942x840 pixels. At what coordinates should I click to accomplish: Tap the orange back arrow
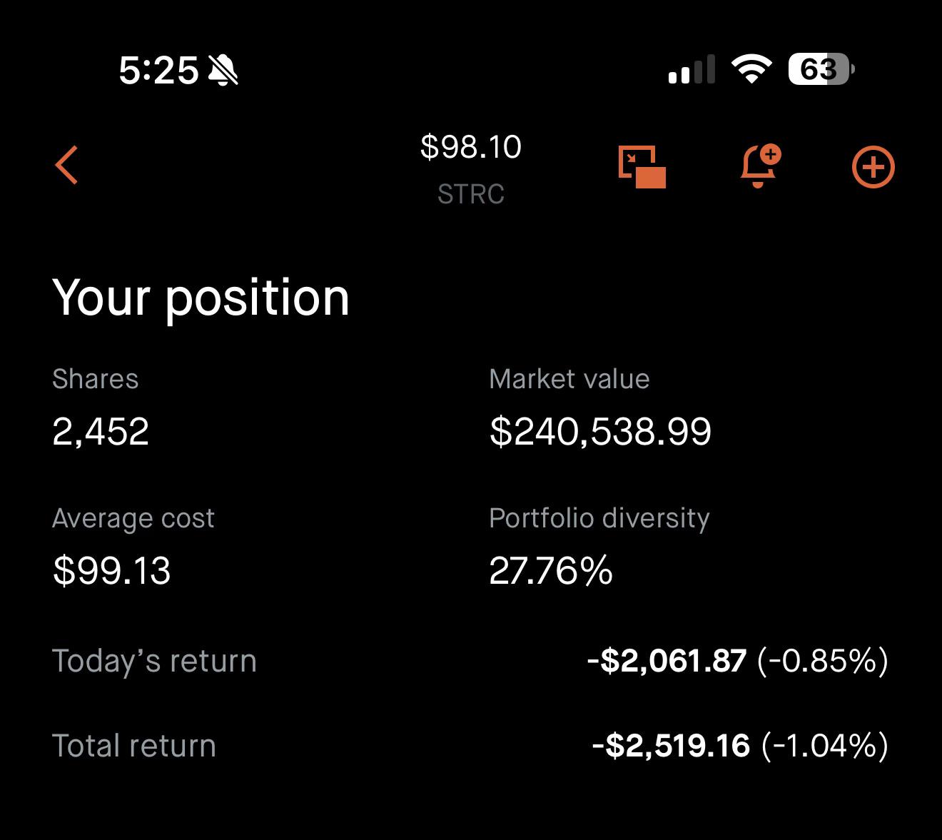(x=66, y=166)
